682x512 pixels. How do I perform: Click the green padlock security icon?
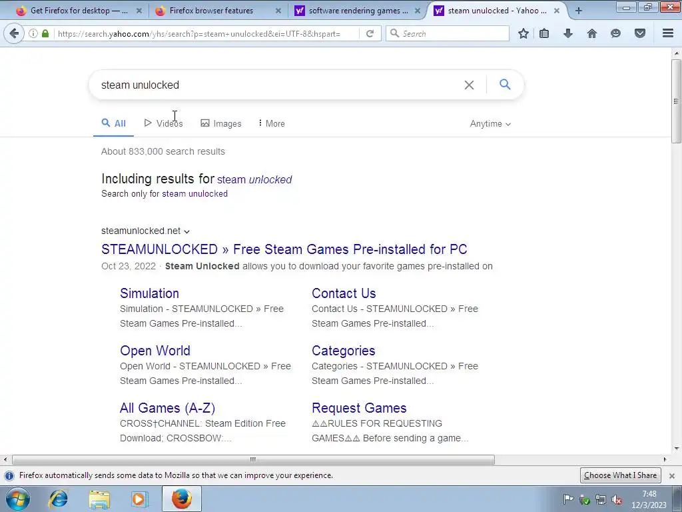45,33
